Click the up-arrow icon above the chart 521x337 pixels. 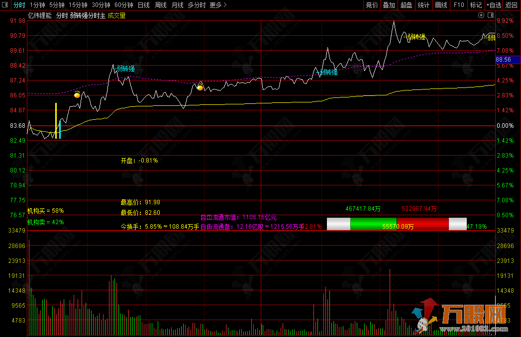pos(482,15)
